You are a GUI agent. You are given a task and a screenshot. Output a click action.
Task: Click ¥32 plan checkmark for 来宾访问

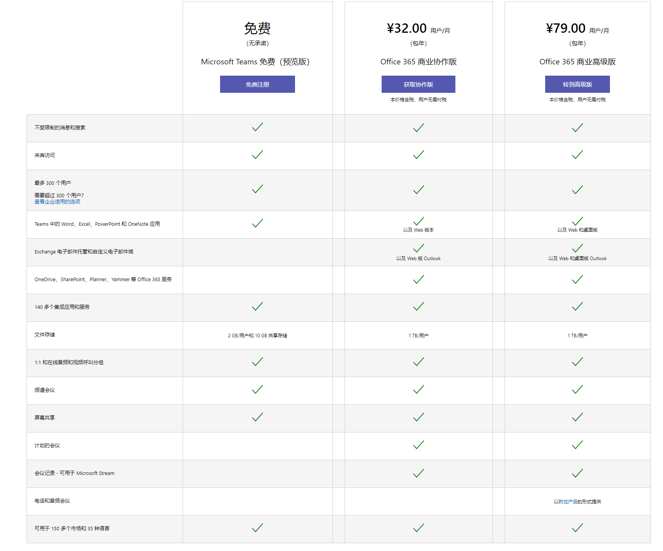[x=418, y=155]
